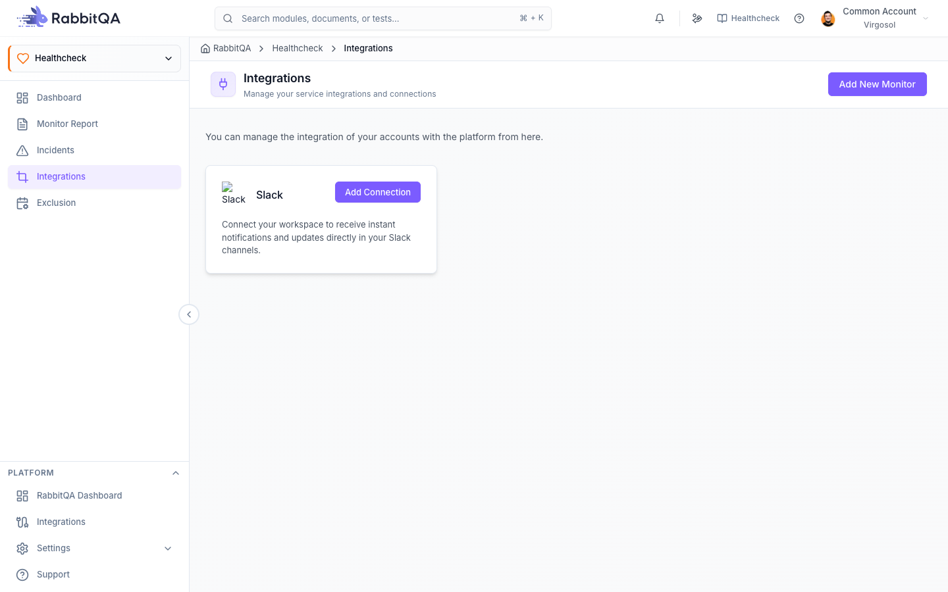The image size is (948, 592).
Task: Open the account dropdown chevron
Action: tap(926, 18)
